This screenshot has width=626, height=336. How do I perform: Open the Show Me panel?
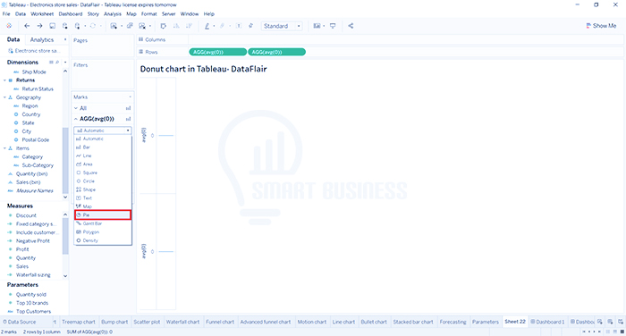tap(601, 26)
